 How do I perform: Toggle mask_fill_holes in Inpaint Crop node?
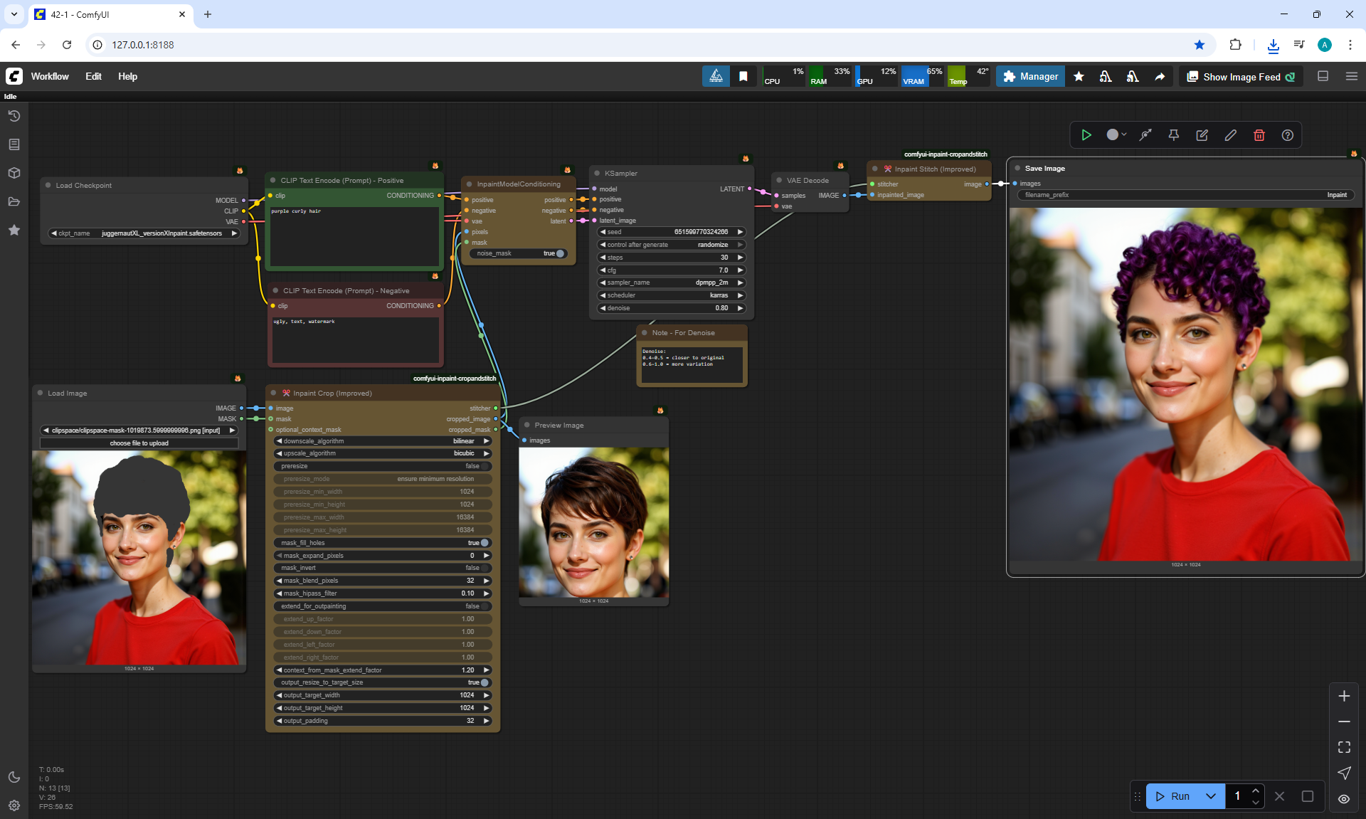[x=484, y=543]
